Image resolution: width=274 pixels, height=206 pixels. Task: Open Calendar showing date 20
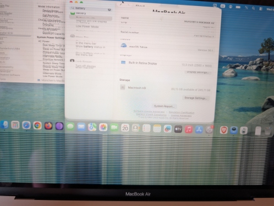click(x=125, y=128)
